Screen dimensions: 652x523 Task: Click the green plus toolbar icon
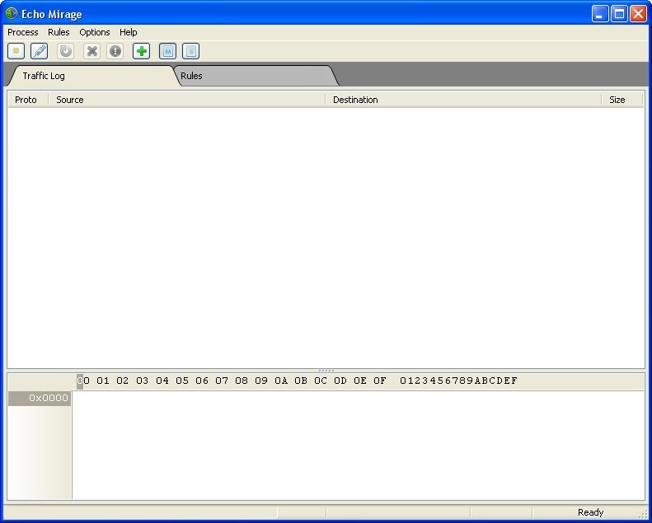(142, 51)
